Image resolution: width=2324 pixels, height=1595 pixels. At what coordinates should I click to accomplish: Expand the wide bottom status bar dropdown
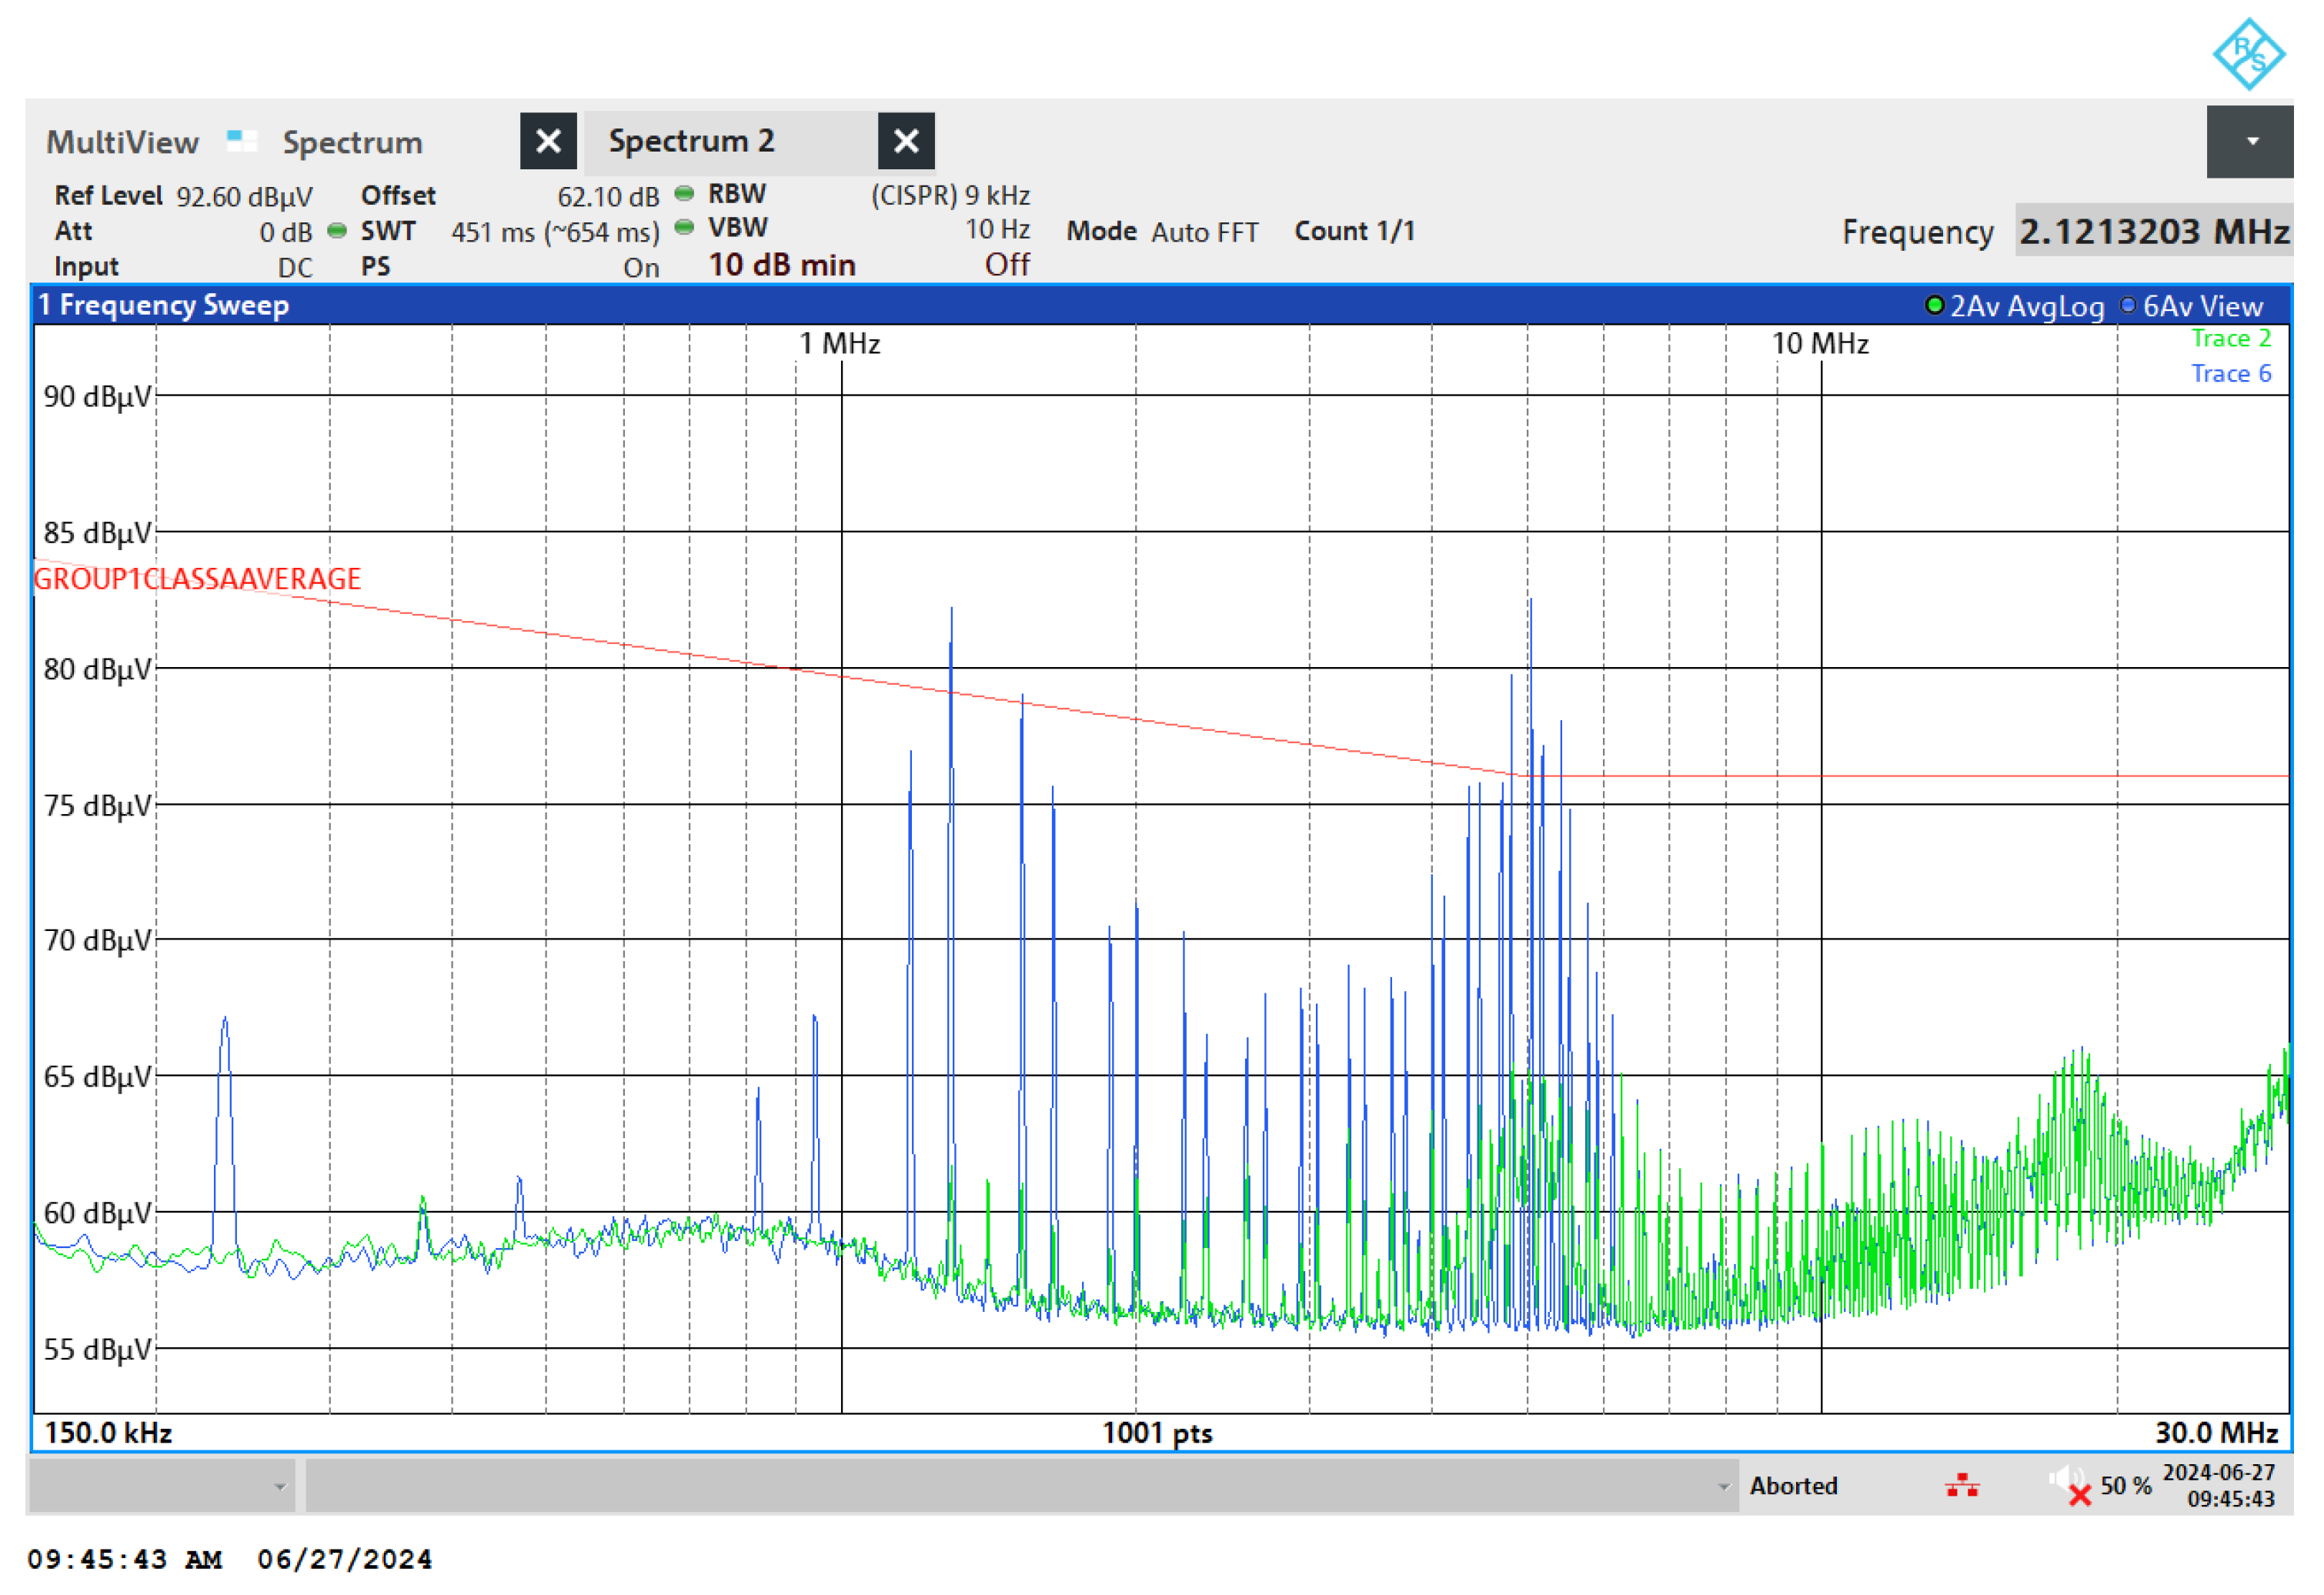click(1722, 1487)
